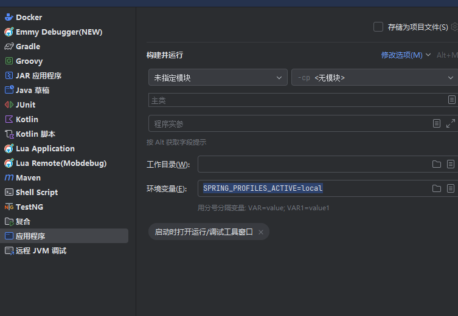The image size is (458, 316).
Task: Click the 工作目录(W): label
Action: click(168, 165)
